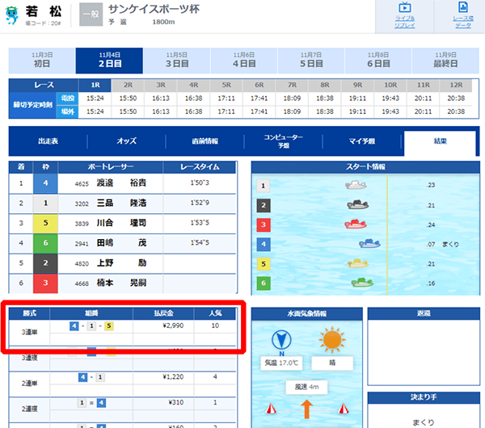The height and width of the screenshot is (428, 485).
Task: Click the green boat 6 start icon
Action: 361,283
